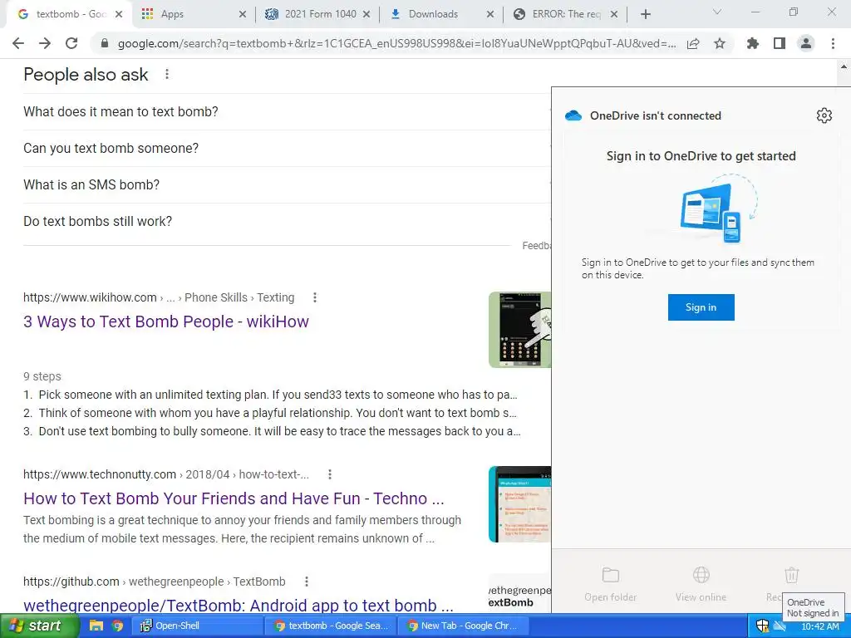Close the Downloads tab

490,14
